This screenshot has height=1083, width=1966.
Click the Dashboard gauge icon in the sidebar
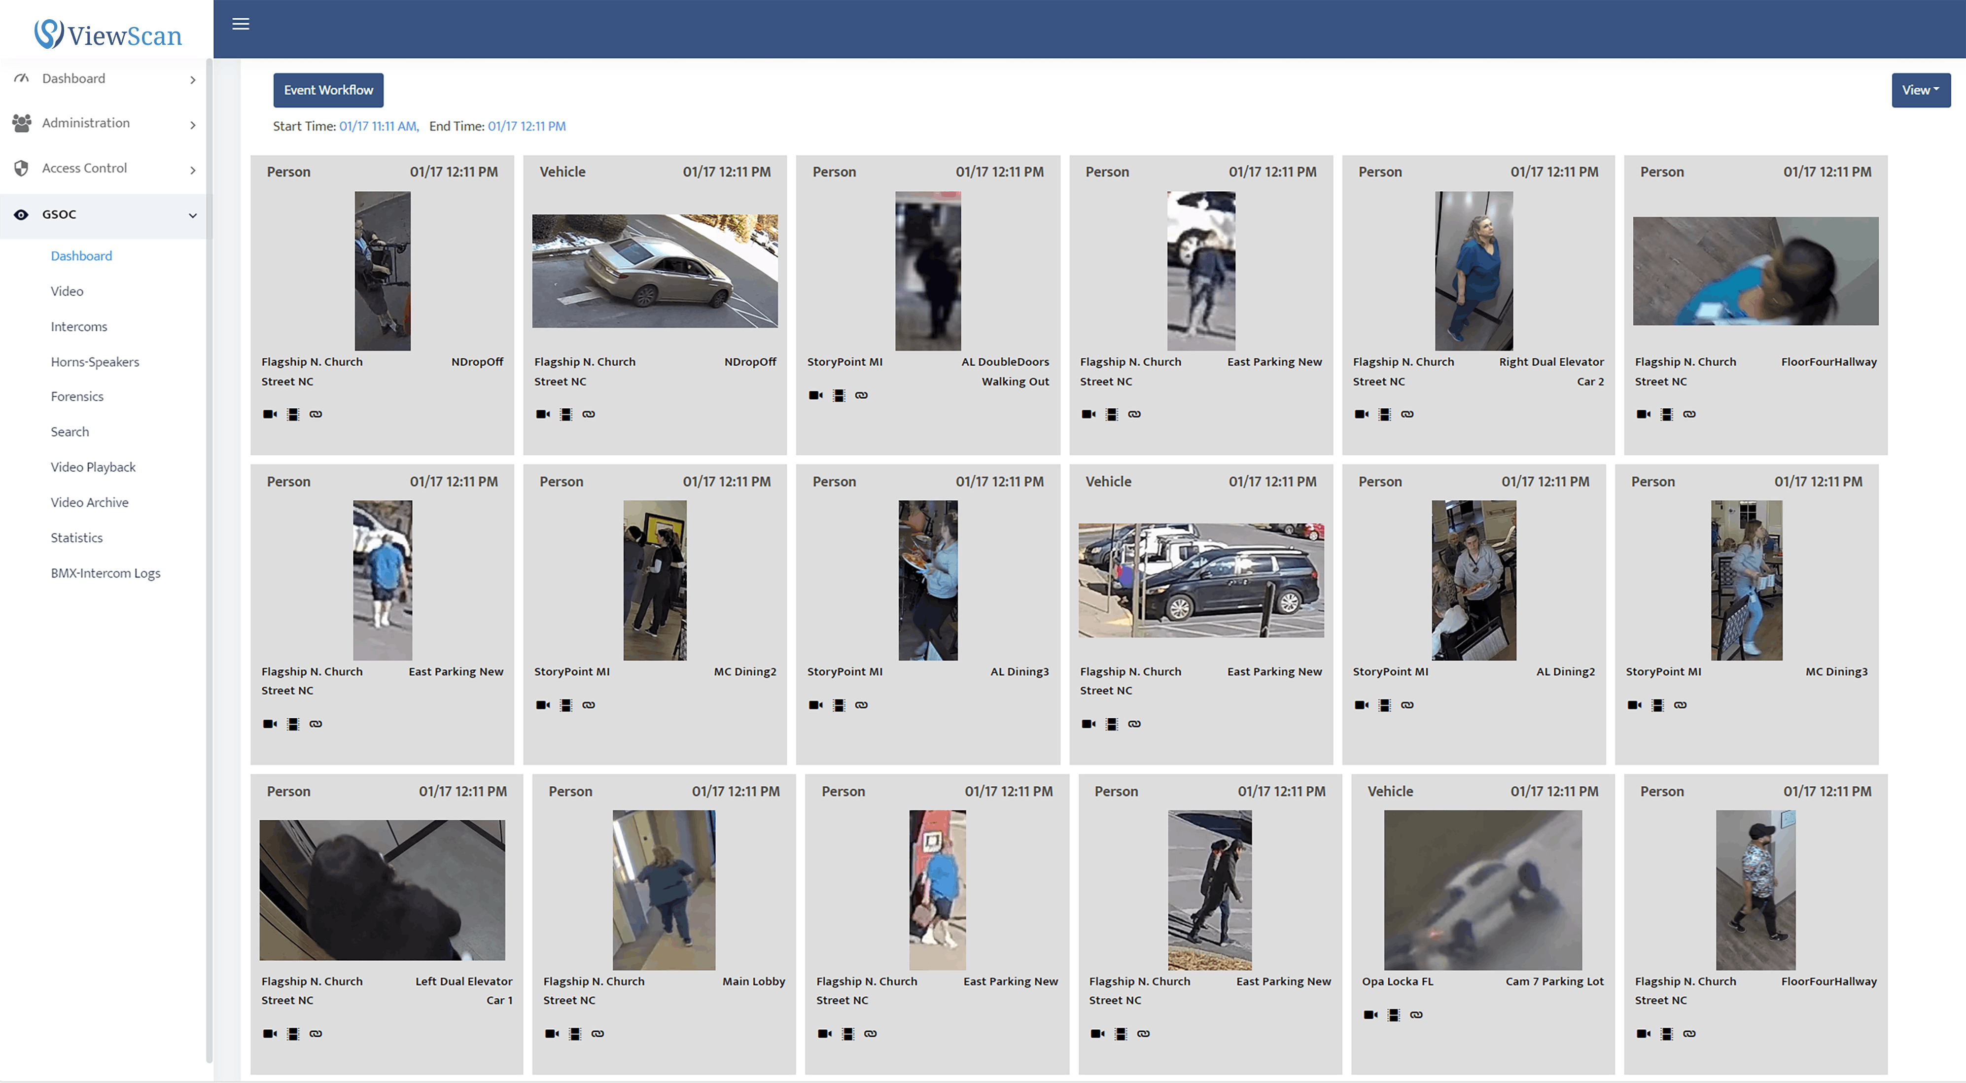point(21,78)
